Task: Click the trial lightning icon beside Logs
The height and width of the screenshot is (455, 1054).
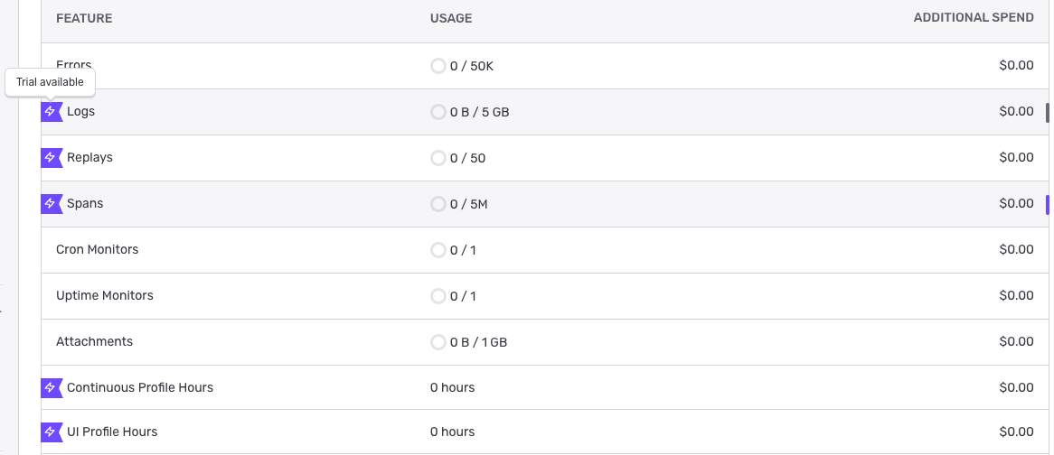Action: (x=51, y=112)
